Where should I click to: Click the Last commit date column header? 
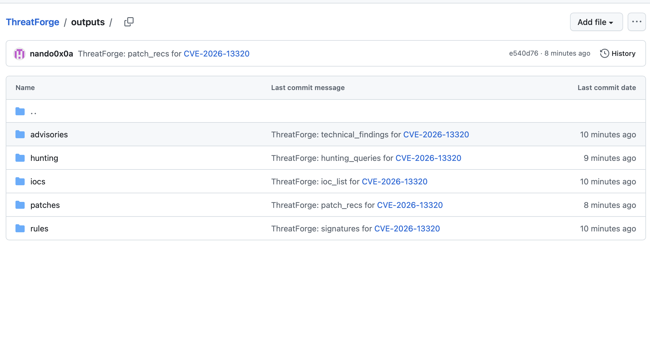607,88
